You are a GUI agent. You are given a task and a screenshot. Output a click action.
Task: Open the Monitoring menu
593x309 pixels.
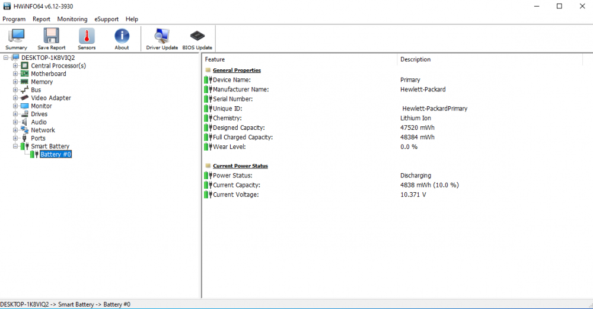point(72,19)
